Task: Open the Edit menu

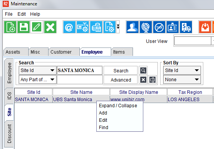Action: click(21, 14)
